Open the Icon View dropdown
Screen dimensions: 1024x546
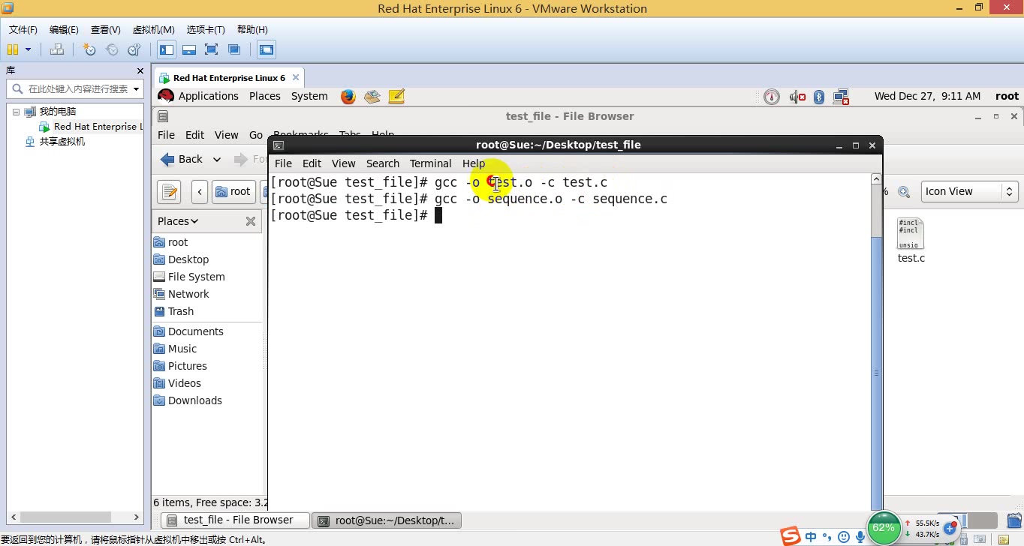(969, 191)
